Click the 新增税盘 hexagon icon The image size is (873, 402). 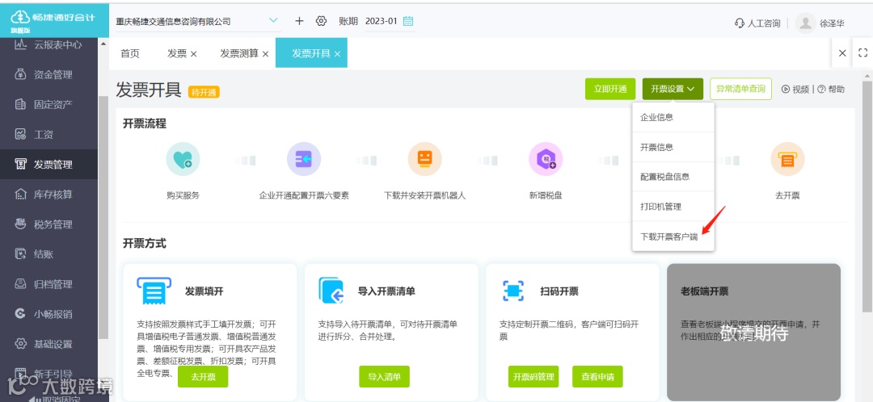tap(546, 160)
